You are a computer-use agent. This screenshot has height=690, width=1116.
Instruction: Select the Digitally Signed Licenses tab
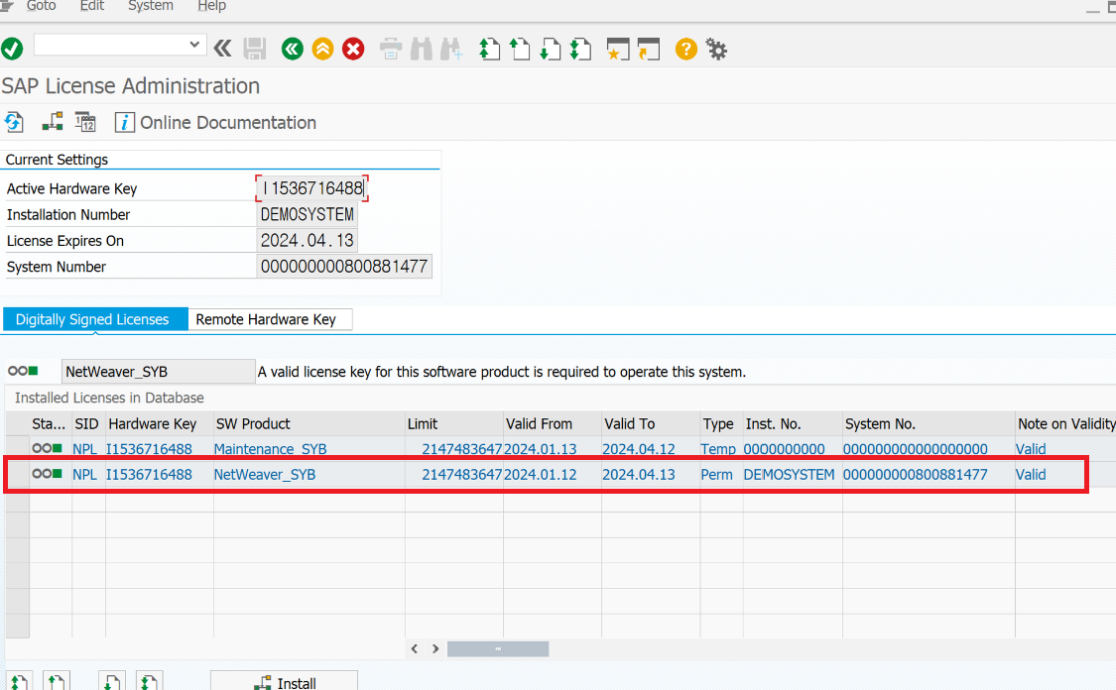click(94, 319)
